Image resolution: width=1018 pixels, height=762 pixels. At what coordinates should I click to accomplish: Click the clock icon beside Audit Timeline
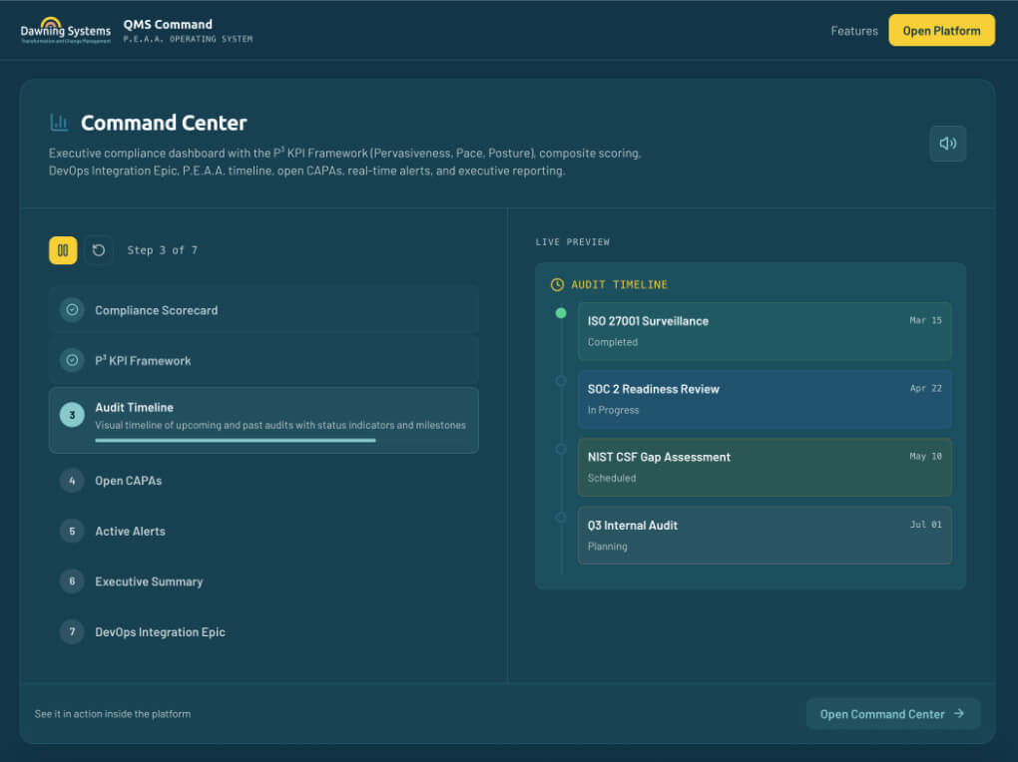pyautogui.click(x=557, y=285)
